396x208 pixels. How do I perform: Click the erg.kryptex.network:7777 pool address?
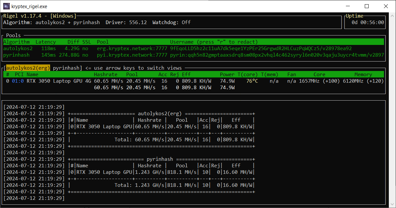tap(132, 49)
